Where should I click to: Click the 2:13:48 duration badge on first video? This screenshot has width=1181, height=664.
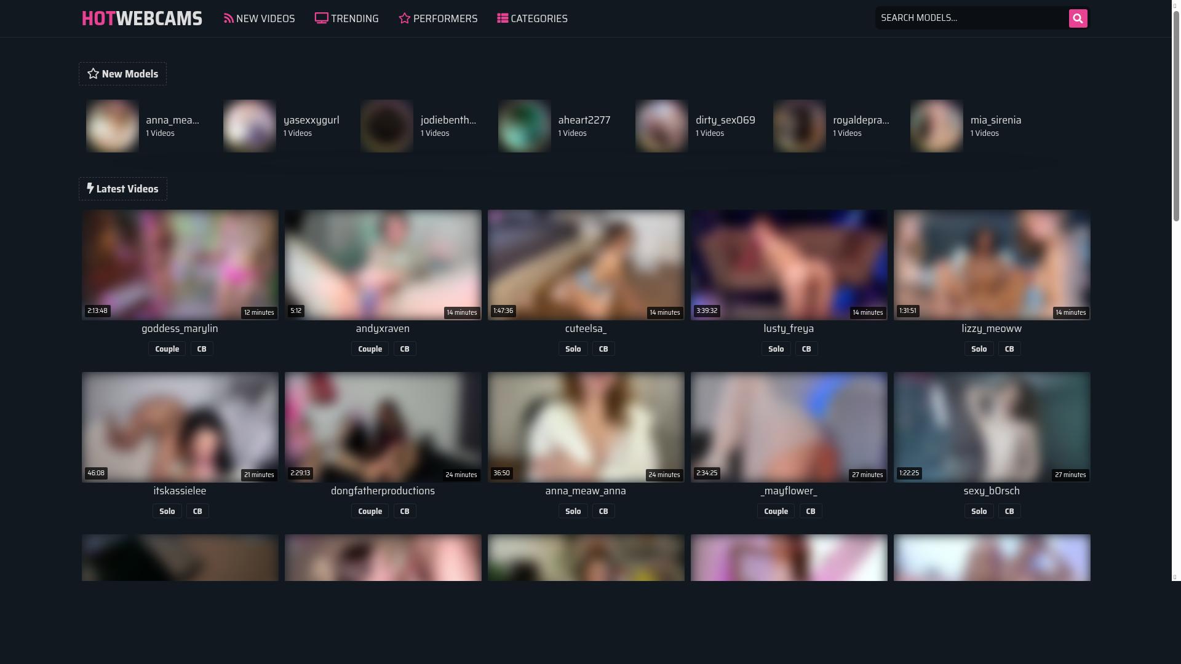[x=97, y=310]
